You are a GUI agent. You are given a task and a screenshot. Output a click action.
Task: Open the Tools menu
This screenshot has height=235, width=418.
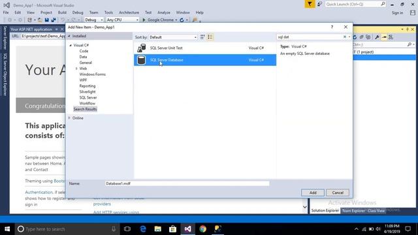point(108,12)
